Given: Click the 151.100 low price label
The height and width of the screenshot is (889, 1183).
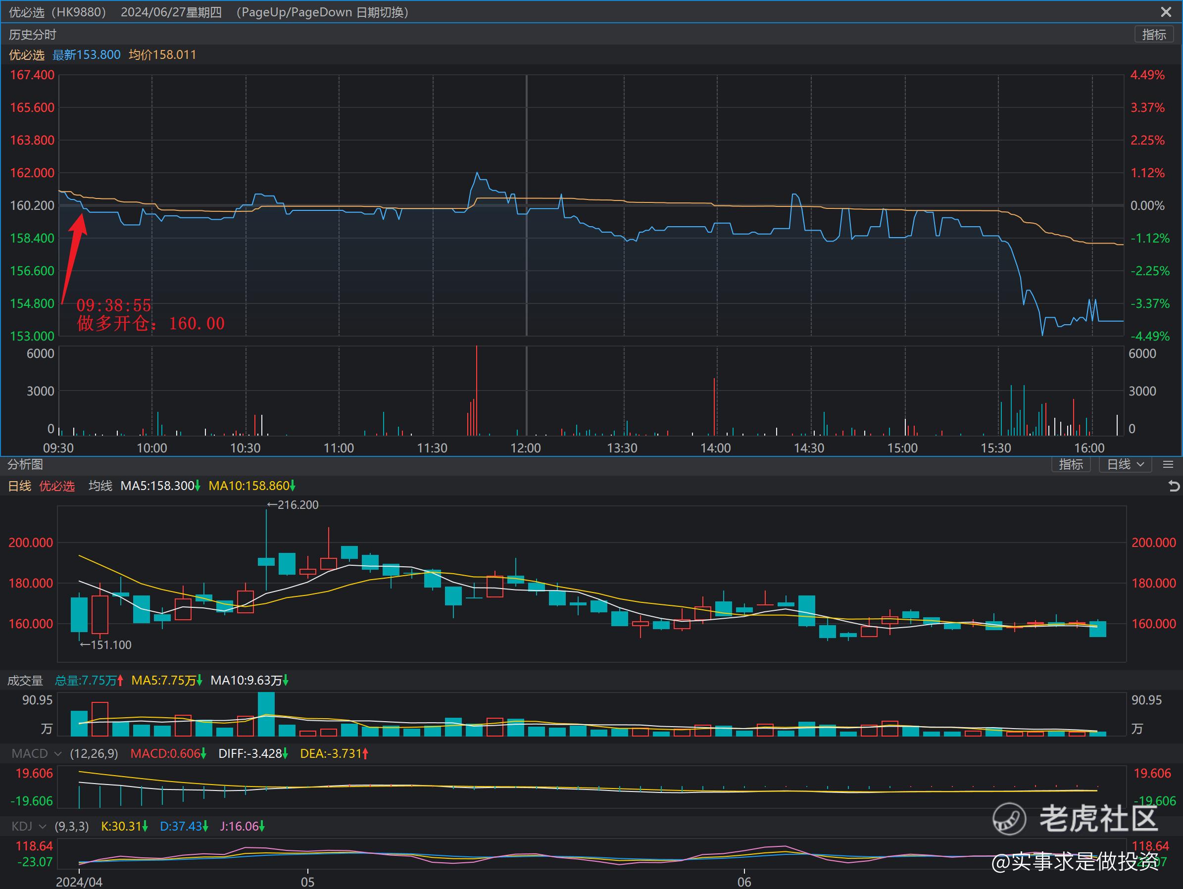Looking at the screenshot, I should [x=106, y=644].
